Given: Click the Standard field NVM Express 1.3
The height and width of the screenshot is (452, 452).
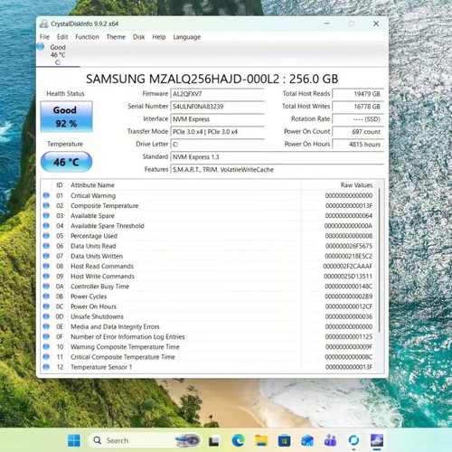Looking at the screenshot, I should tap(278, 156).
